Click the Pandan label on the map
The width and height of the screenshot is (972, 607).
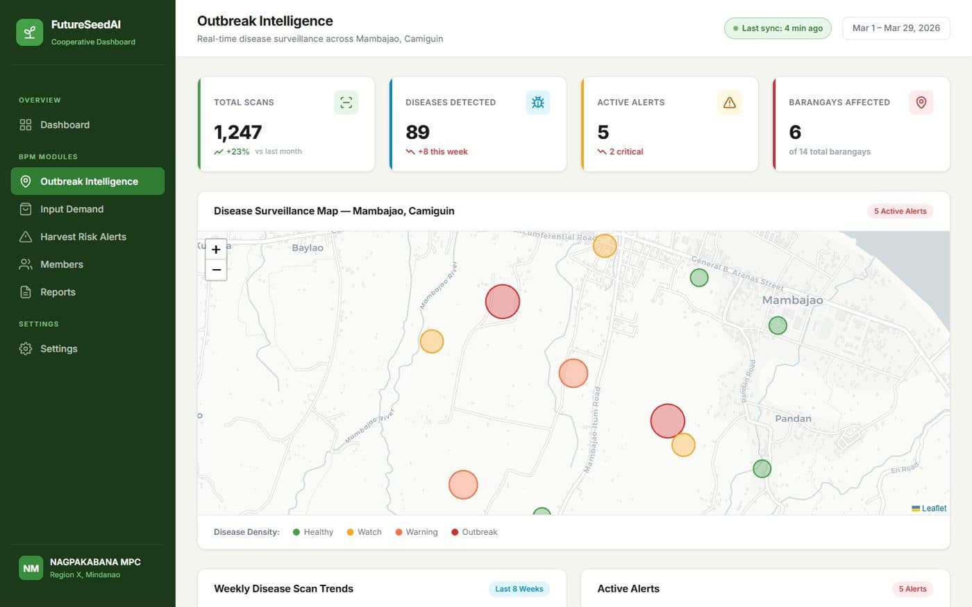click(793, 418)
